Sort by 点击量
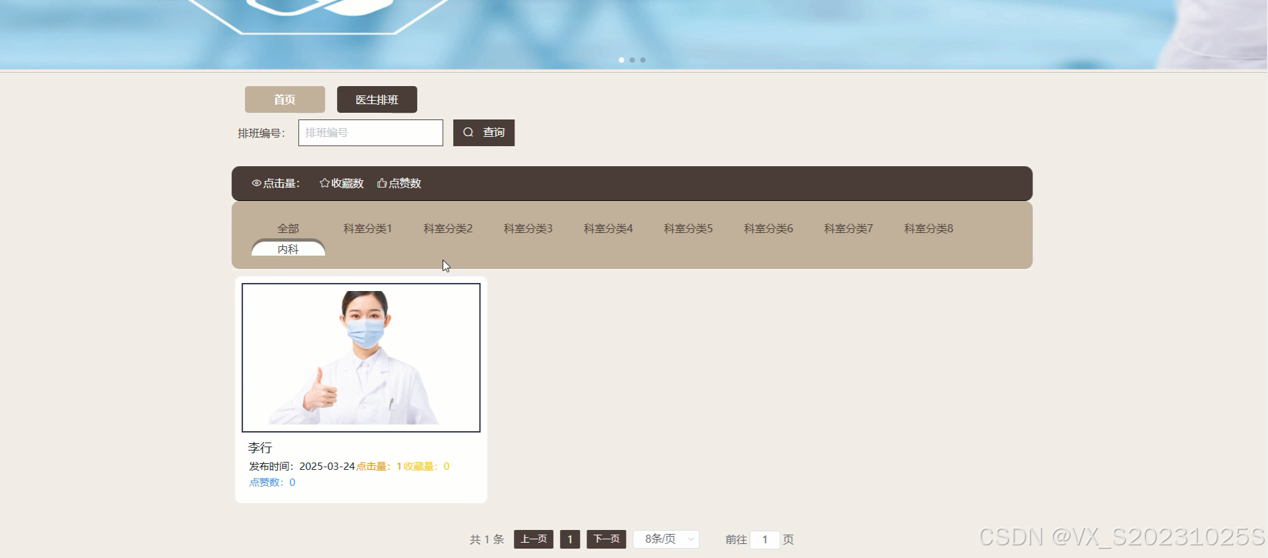 point(276,183)
